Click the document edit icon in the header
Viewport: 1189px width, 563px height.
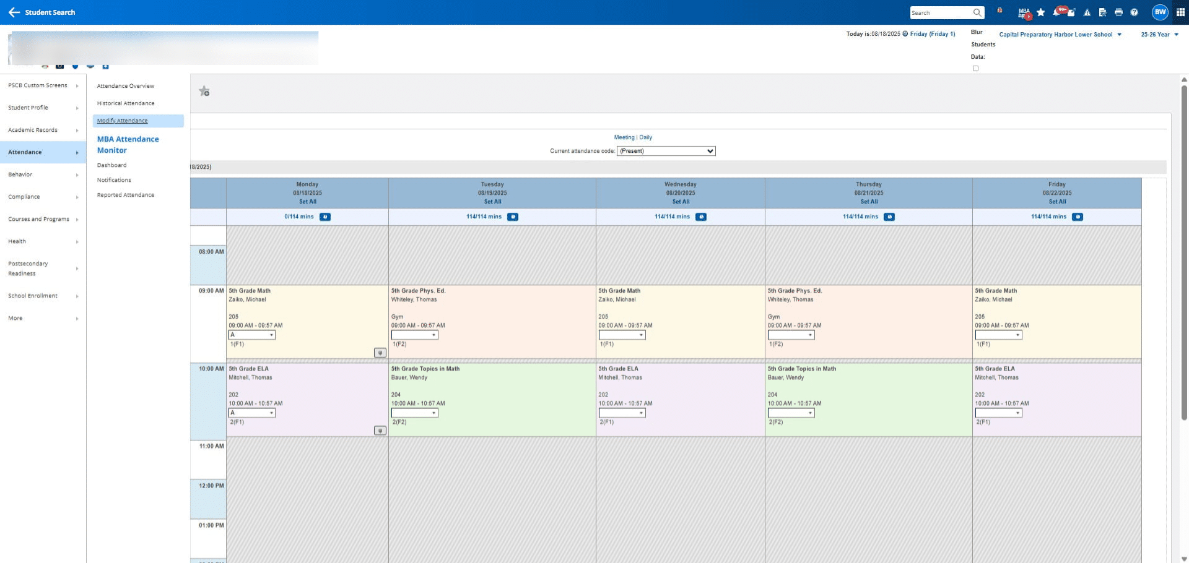[x=1103, y=12]
